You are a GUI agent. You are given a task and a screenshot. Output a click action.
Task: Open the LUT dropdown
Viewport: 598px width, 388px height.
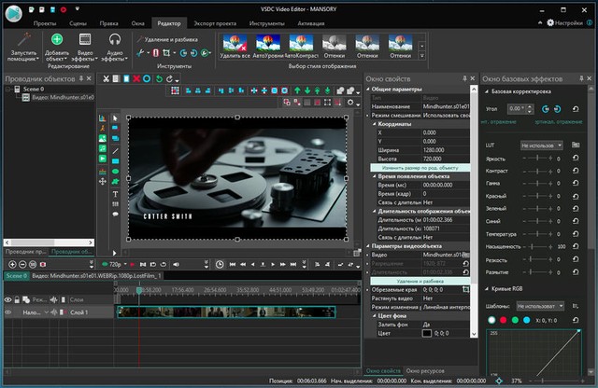point(541,145)
